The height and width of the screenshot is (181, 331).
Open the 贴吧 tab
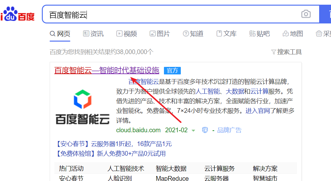[x=259, y=34]
